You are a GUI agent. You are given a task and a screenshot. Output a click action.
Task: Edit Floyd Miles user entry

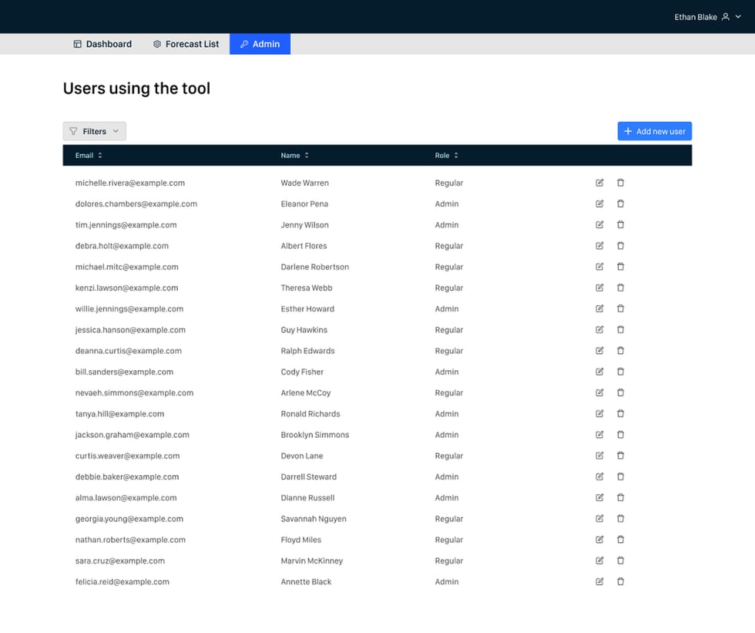tap(599, 540)
